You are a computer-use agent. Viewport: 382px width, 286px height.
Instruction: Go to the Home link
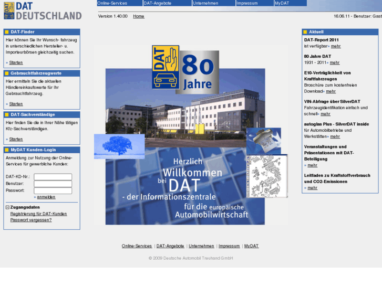[139, 16]
